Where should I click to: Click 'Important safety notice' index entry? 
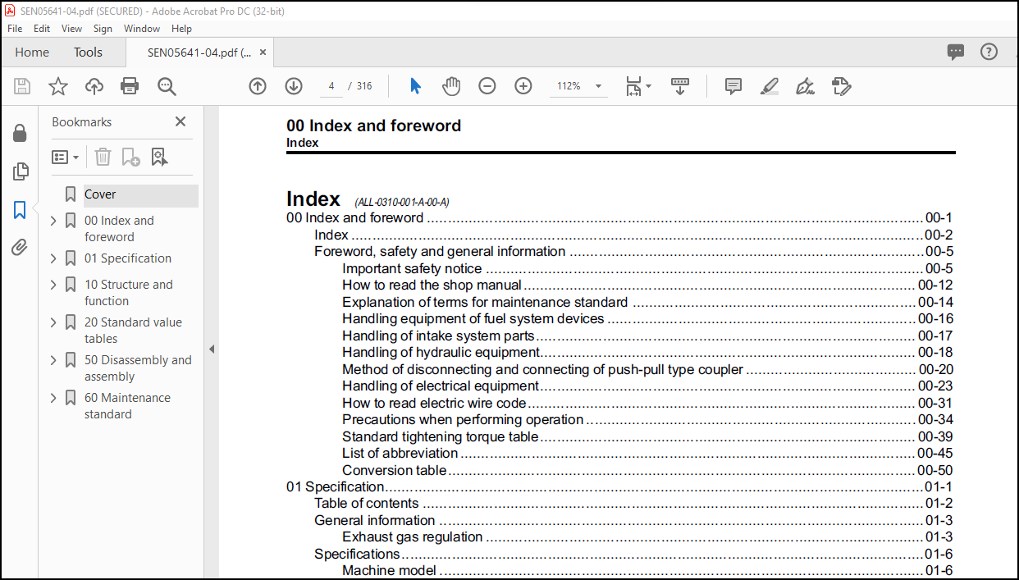coord(412,268)
